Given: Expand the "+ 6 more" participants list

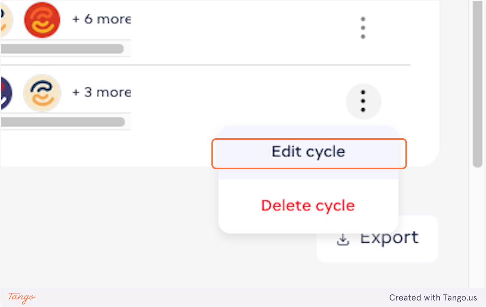Looking at the screenshot, I should point(101,19).
